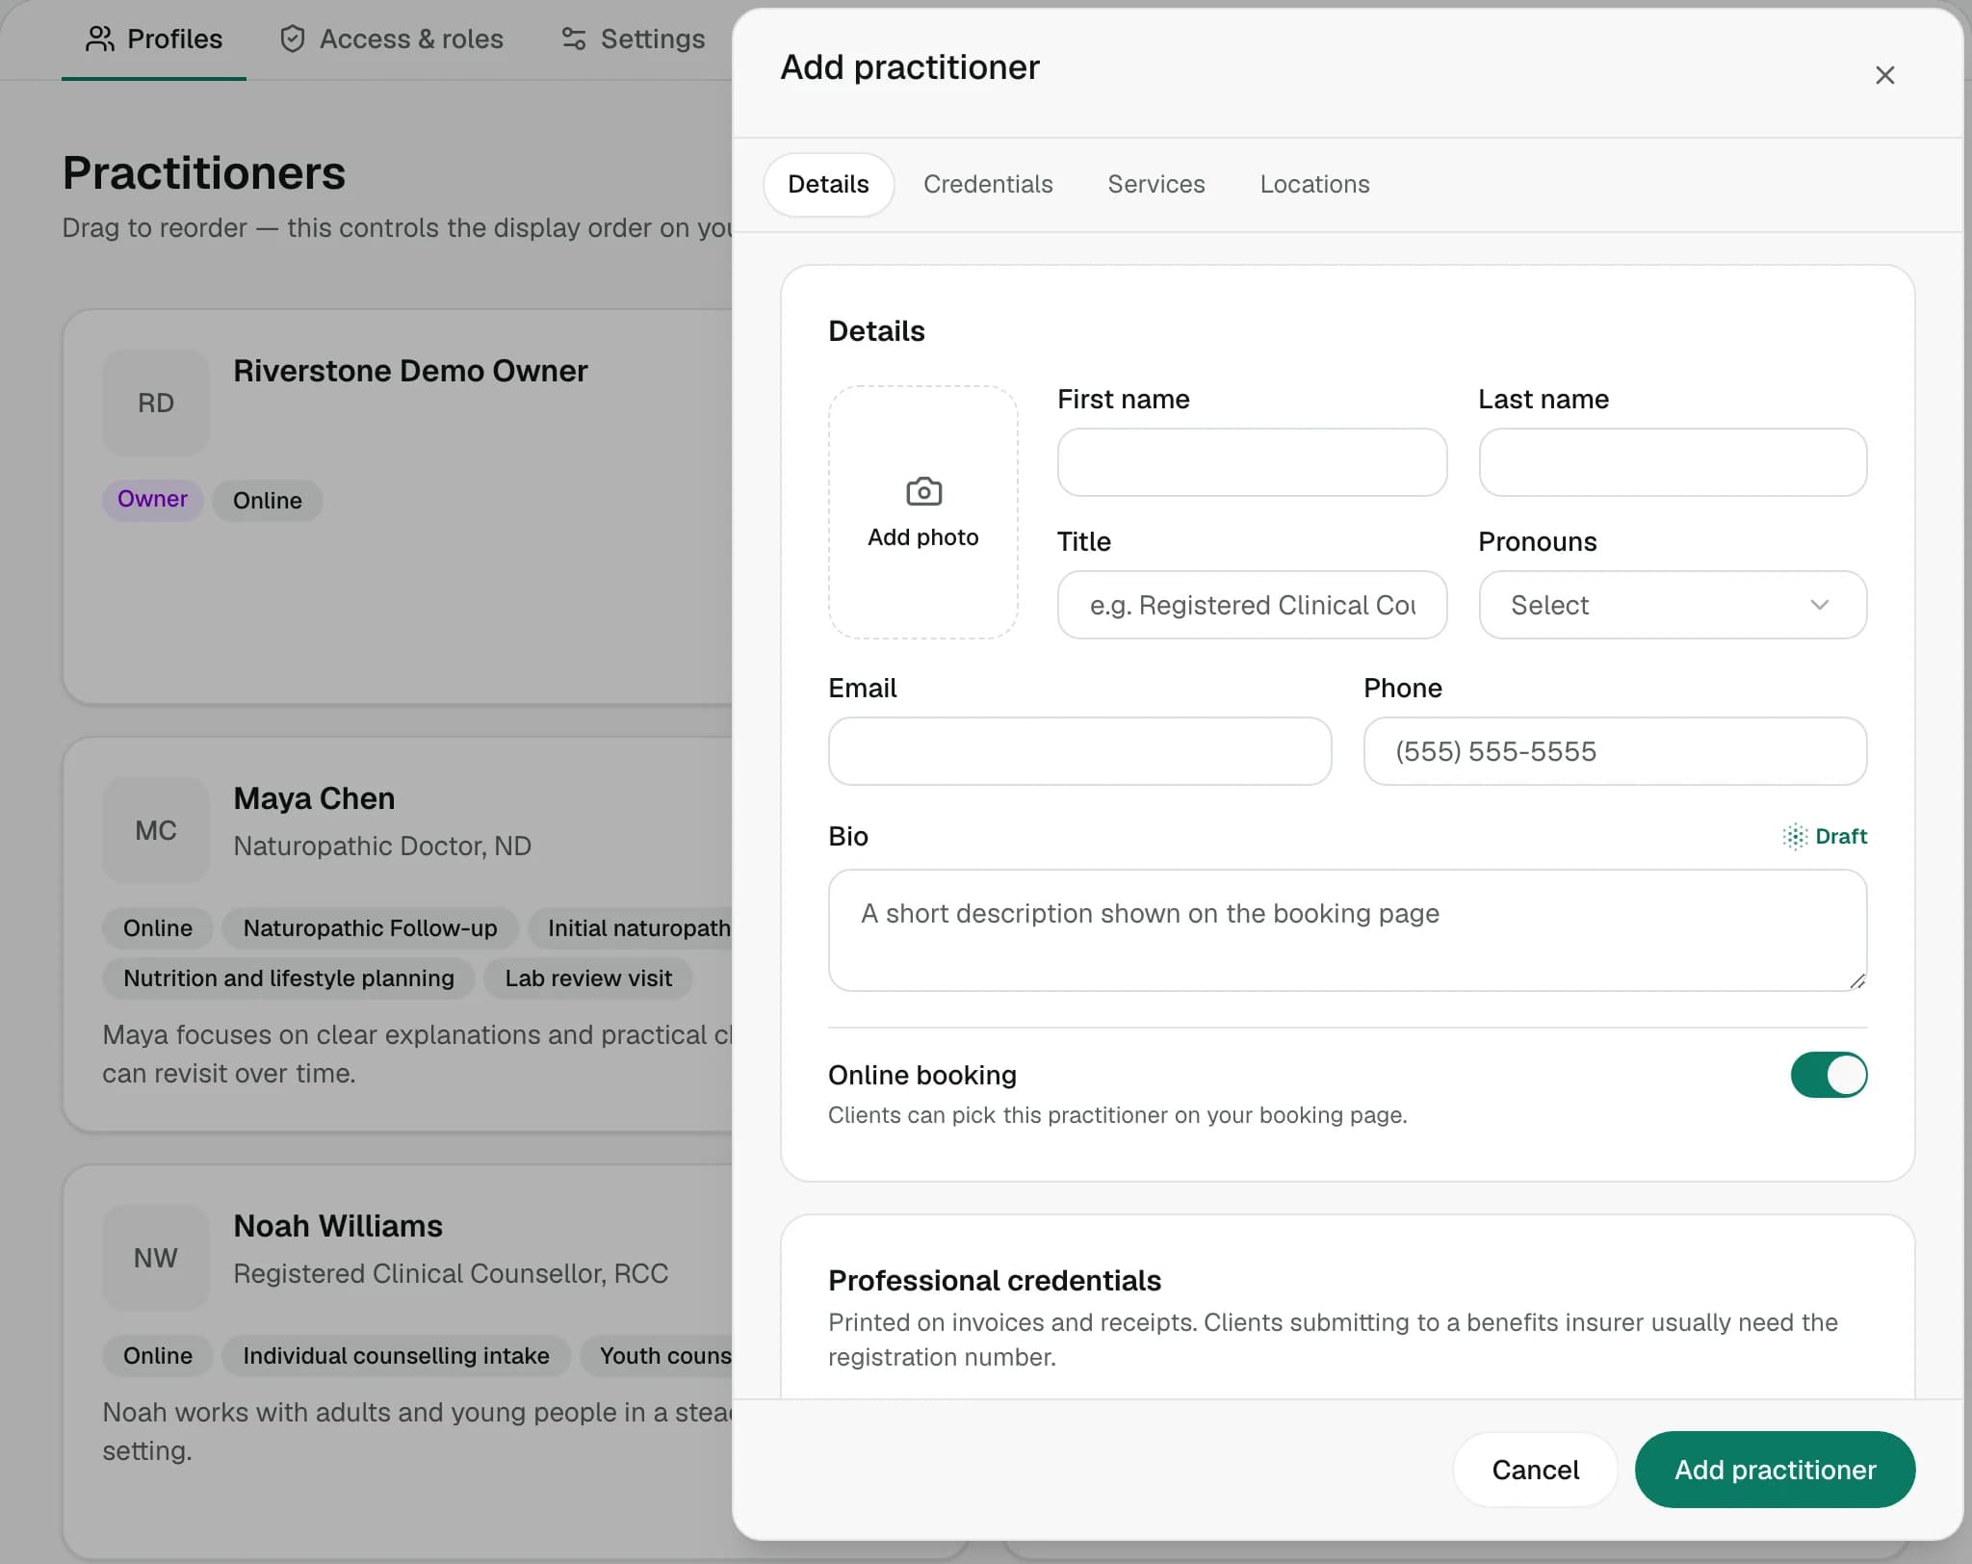The width and height of the screenshot is (1972, 1564).
Task: Click the Individual counselling intake tag
Action: point(396,1356)
